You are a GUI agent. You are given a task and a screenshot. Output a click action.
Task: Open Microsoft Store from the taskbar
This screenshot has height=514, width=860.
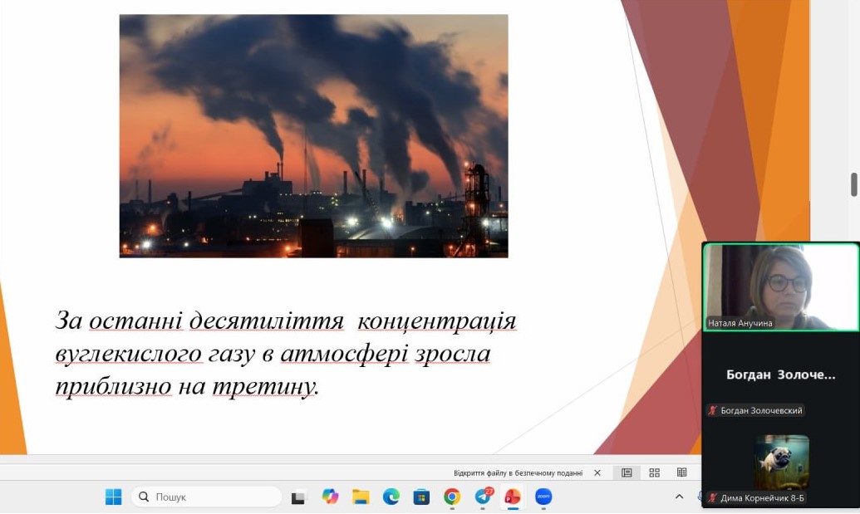[421, 497]
